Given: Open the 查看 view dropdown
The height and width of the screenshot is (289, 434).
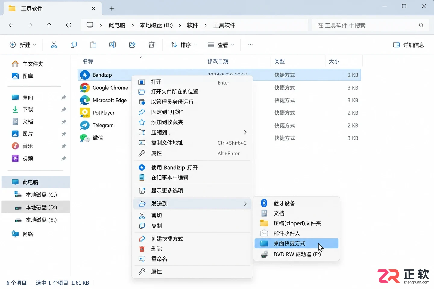Looking at the screenshot, I should pos(221,45).
